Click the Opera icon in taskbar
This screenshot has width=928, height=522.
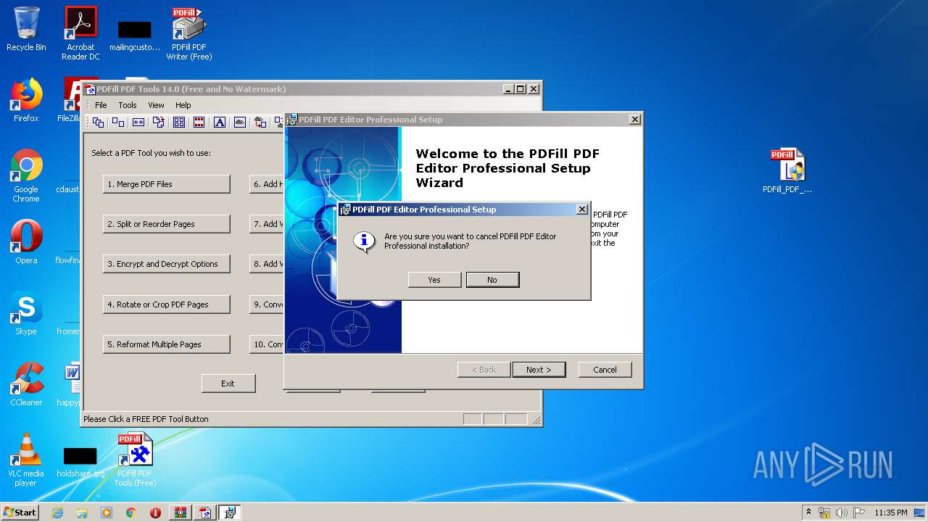click(156, 513)
